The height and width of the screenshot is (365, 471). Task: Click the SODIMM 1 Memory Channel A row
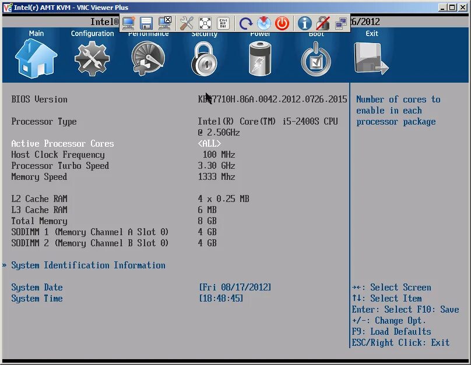click(x=114, y=232)
